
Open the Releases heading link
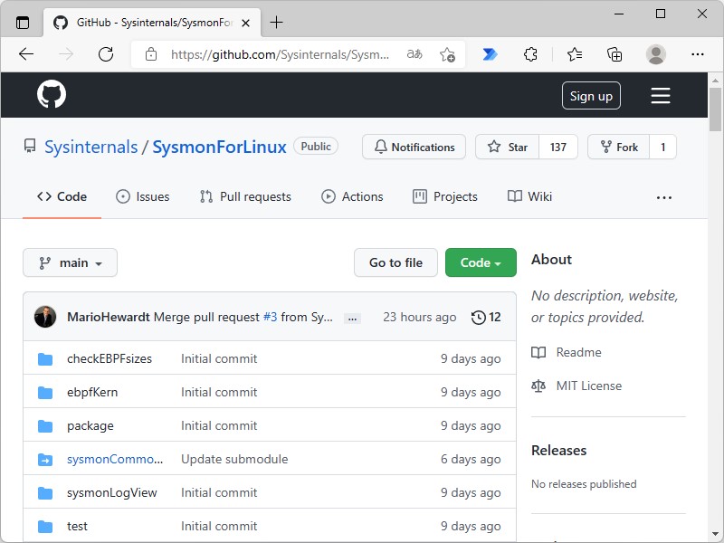[x=558, y=450]
